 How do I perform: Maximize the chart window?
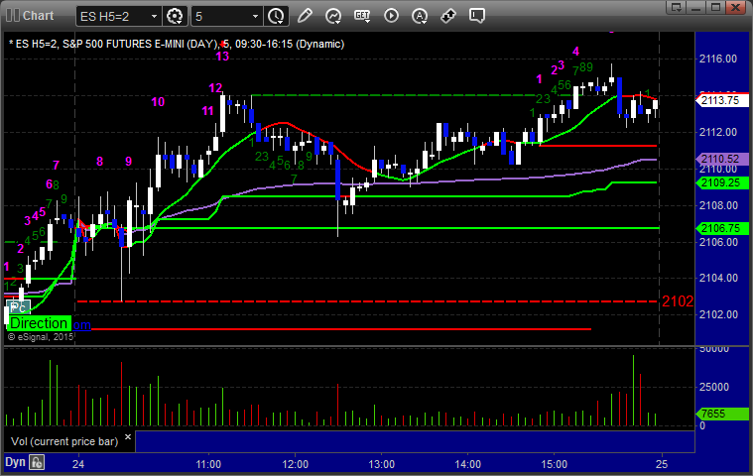click(x=715, y=7)
